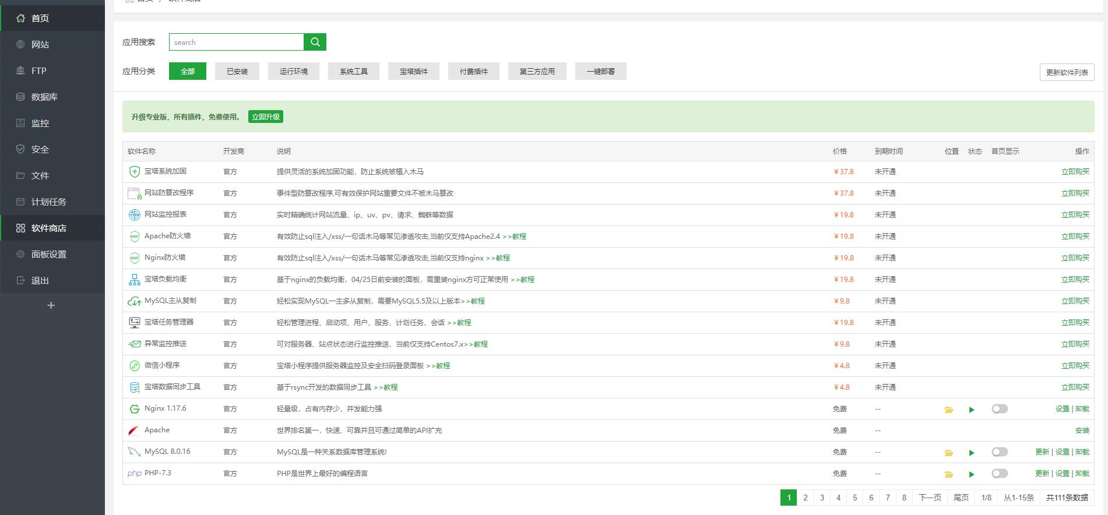Click 下一页 in pagination

click(930, 498)
